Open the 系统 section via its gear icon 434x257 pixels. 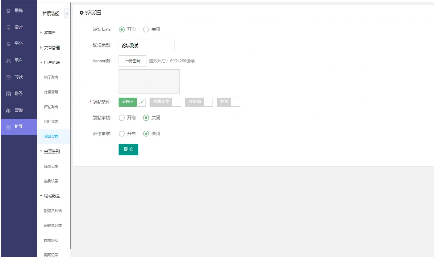coord(8,10)
